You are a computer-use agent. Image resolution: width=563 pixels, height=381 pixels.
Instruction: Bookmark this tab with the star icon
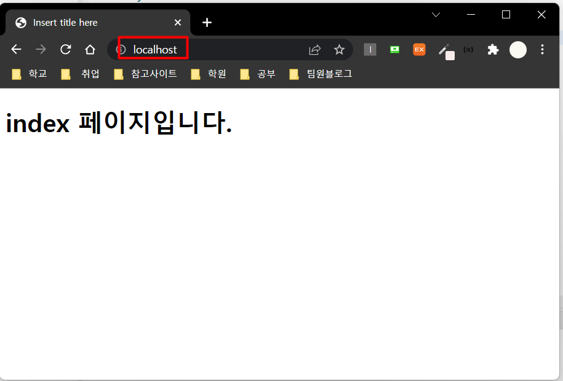click(x=339, y=50)
